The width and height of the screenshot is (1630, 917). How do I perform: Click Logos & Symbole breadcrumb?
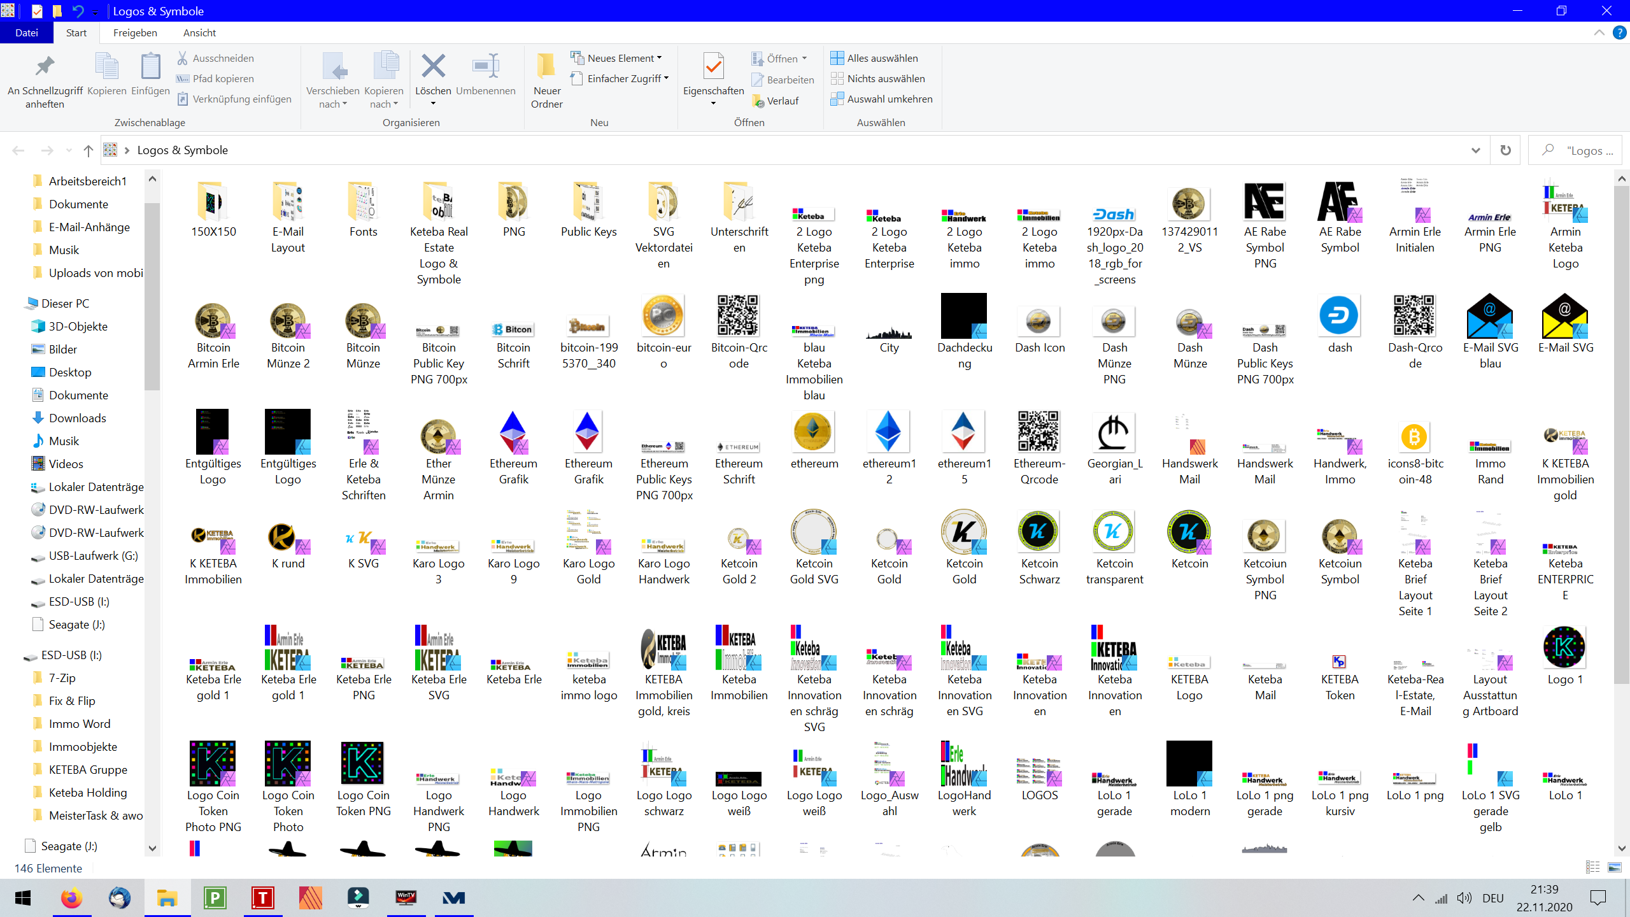pos(183,150)
